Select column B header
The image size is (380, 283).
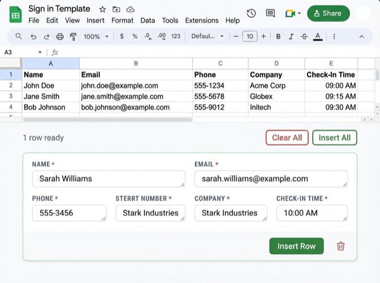[136, 63]
